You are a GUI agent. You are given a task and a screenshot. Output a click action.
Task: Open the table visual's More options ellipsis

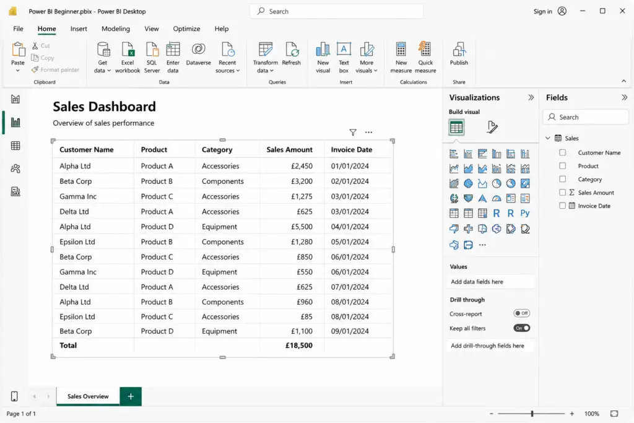coord(368,133)
